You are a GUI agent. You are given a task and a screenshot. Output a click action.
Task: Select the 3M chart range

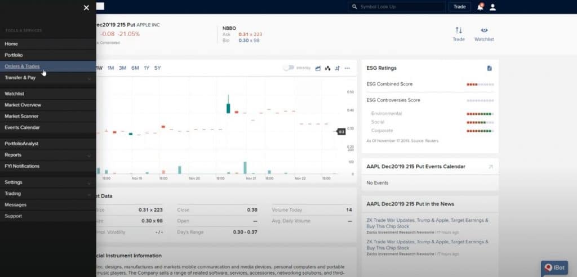[122, 68]
